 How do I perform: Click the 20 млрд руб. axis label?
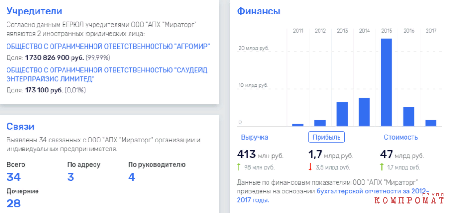(x=253, y=48)
